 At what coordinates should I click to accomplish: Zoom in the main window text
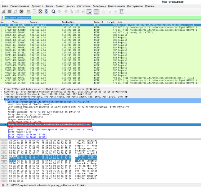tap(103, 12)
